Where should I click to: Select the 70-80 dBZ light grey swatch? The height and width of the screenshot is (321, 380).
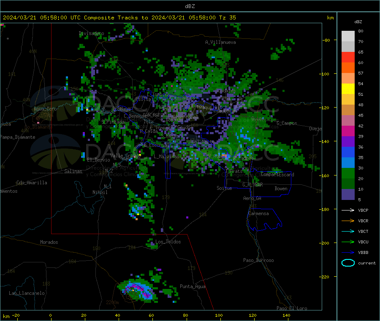click(348, 36)
